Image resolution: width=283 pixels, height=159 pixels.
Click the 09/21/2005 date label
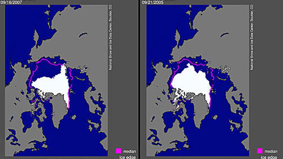(154, 1)
